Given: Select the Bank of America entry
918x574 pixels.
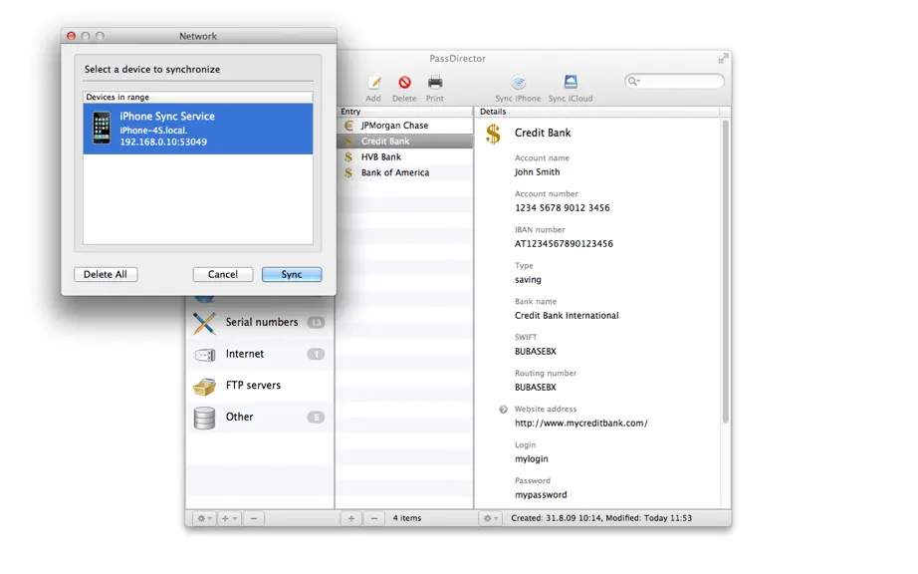Looking at the screenshot, I should coord(405,172).
